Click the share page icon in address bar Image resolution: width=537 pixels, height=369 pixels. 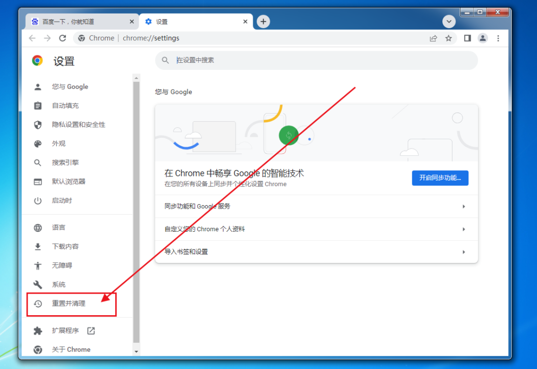(433, 38)
